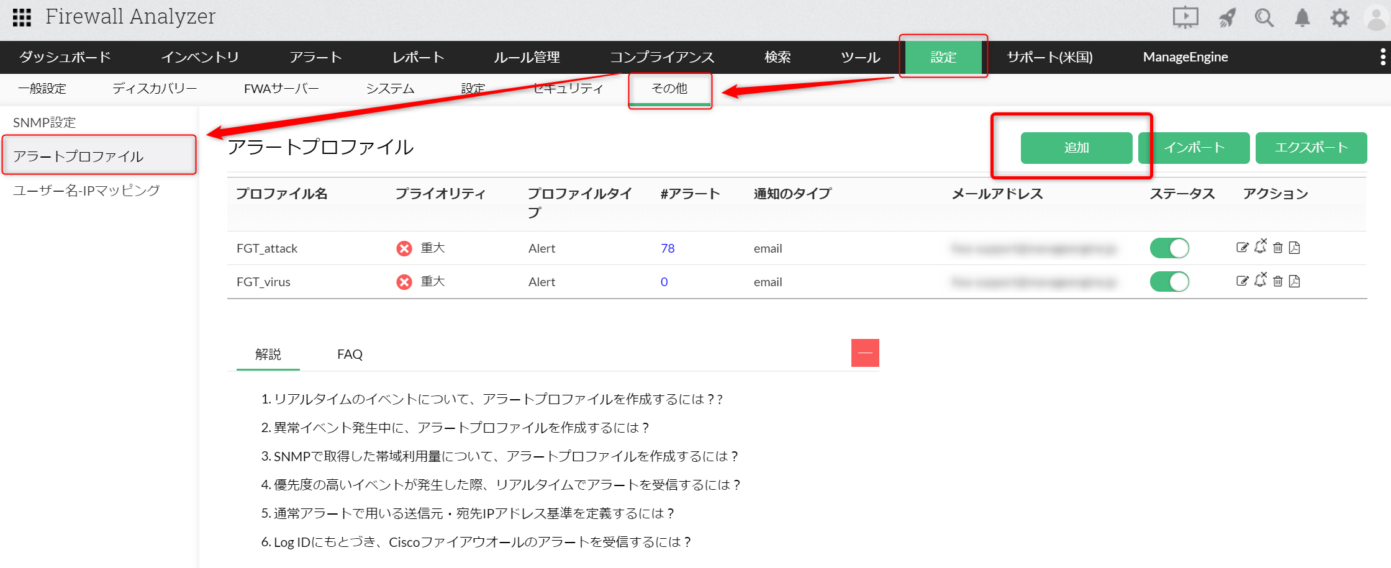The height and width of the screenshot is (568, 1391).
Task: Open the three-dot overflow menu in navbar
Action: (x=1382, y=57)
